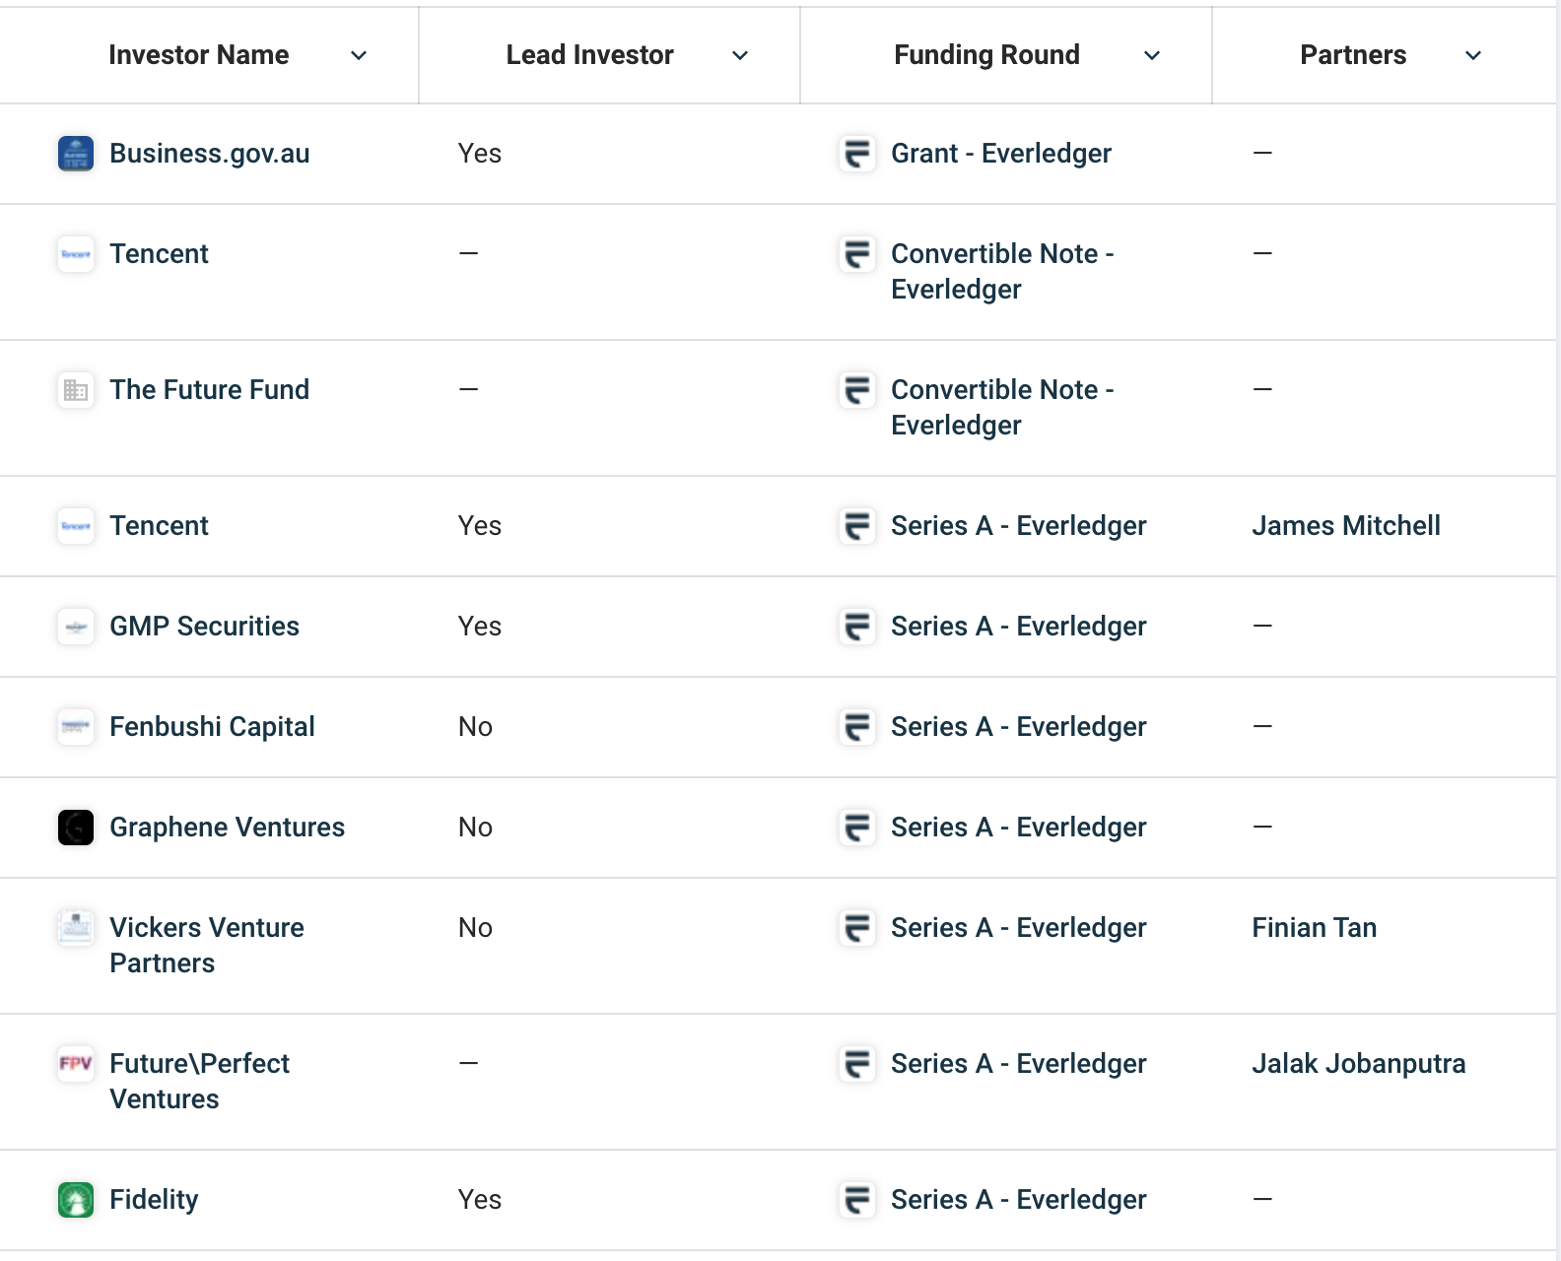This screenshot has height=1261, width=1561.
Task: Click the Business.gov.au logo icon
Action: [x=76, y=154]
